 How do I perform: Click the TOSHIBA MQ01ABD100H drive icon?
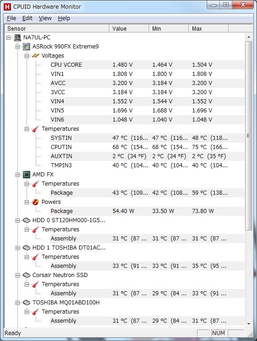(27, 302)
